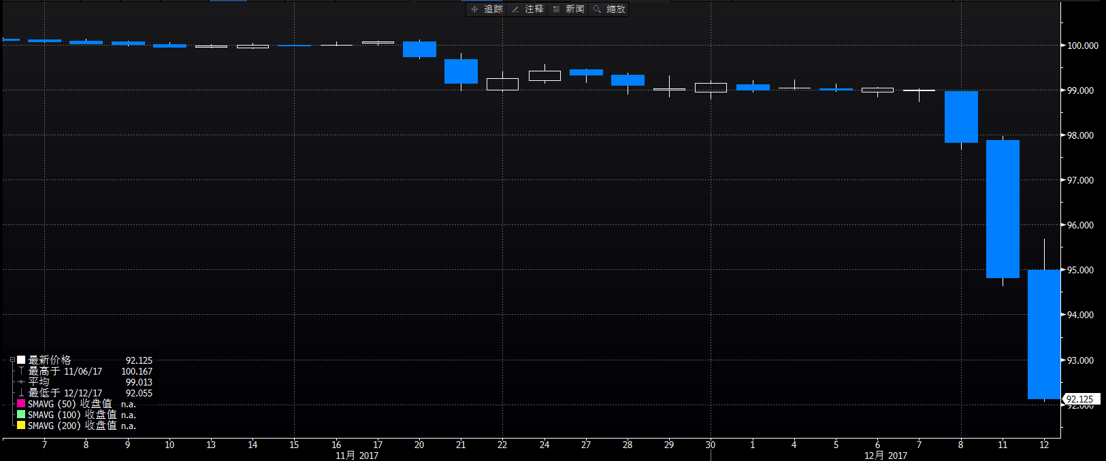Select the 注释 pencil annotation tool
Screen dimensions: 1106x461
pos(527,9)
